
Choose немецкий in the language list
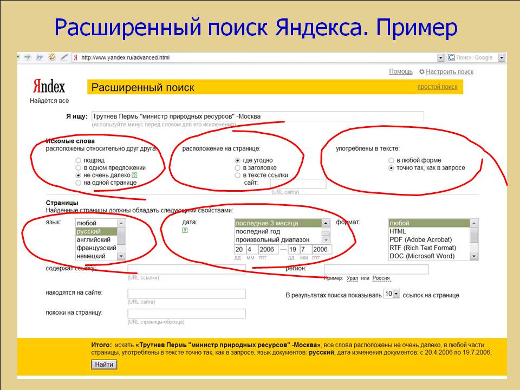point(96,256)
